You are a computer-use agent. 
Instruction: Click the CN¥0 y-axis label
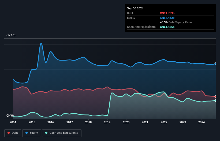[10, 116]
